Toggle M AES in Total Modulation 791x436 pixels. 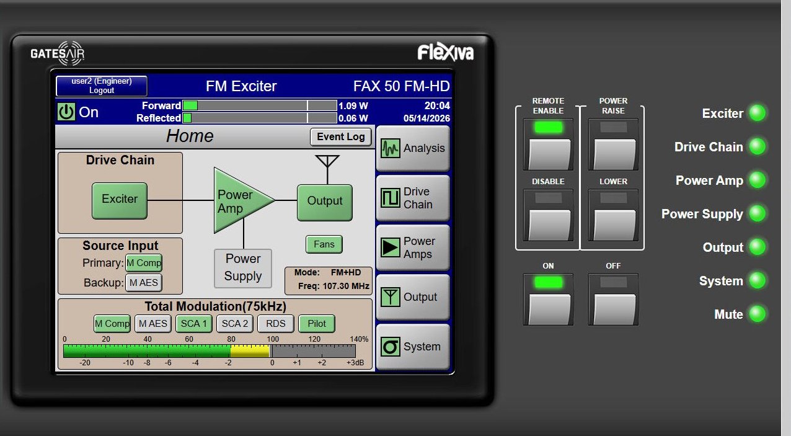point(153,323)
